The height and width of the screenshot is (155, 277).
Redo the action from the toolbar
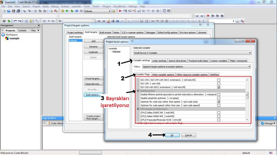pos(29,11)
